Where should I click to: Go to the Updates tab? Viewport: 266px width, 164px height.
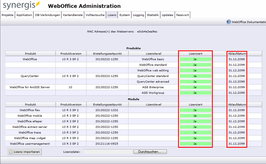tap(167, 15)
